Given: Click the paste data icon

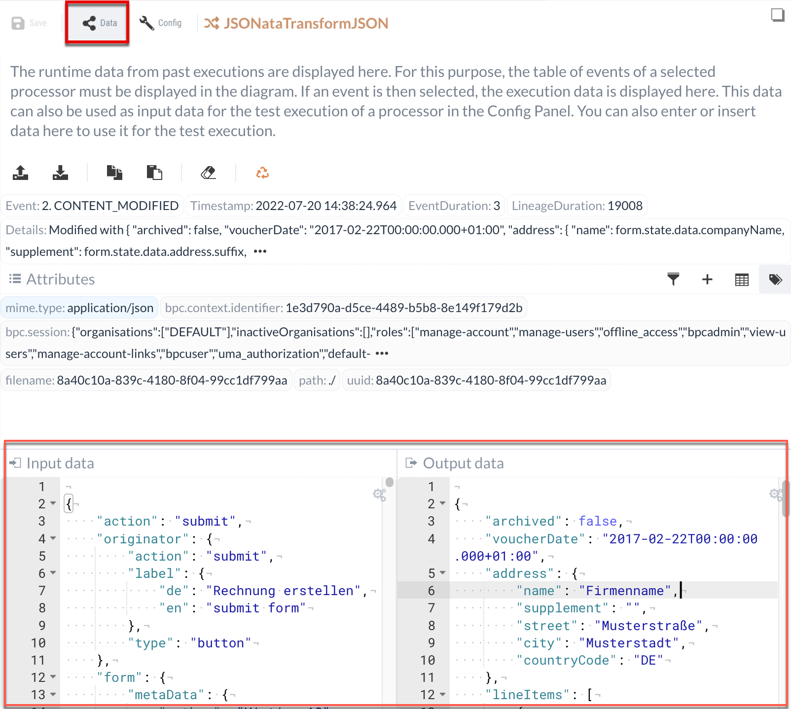Looking at the screenshot, I should tap(154, 173).
